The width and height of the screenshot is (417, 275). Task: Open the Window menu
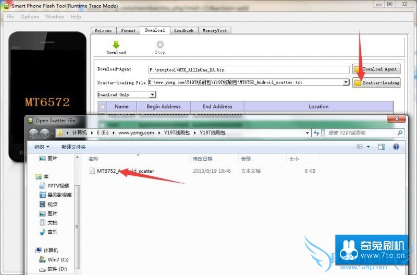click(x=55, y=17)
